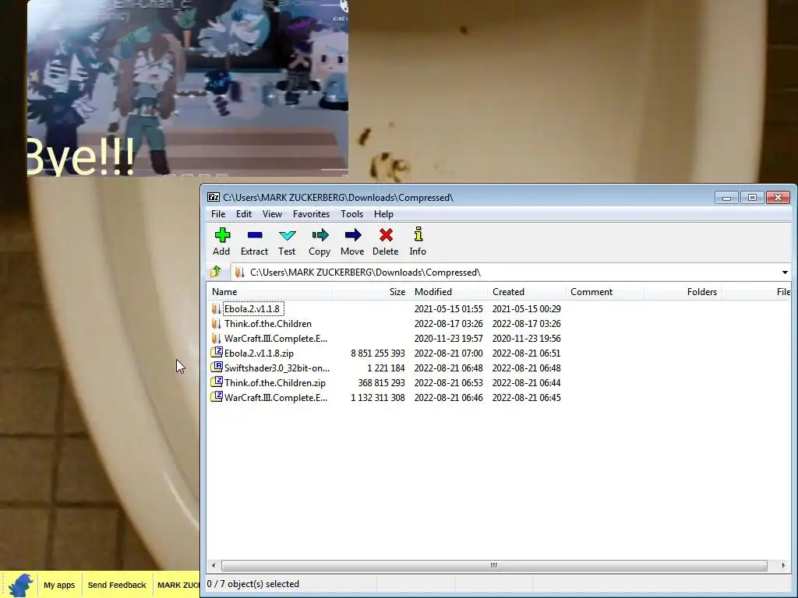Click size value 8 851 255 393

pos(378,353)
